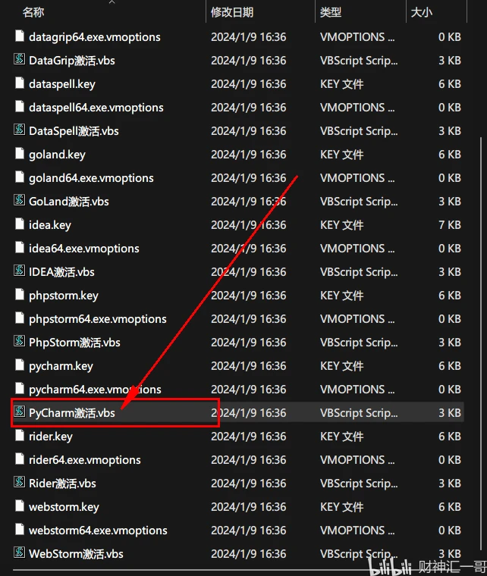Select the file name dataspell.key
Image resolution: width=487 pixels, height=576 pixels.
pyautogui.click(x=62, y=84)
